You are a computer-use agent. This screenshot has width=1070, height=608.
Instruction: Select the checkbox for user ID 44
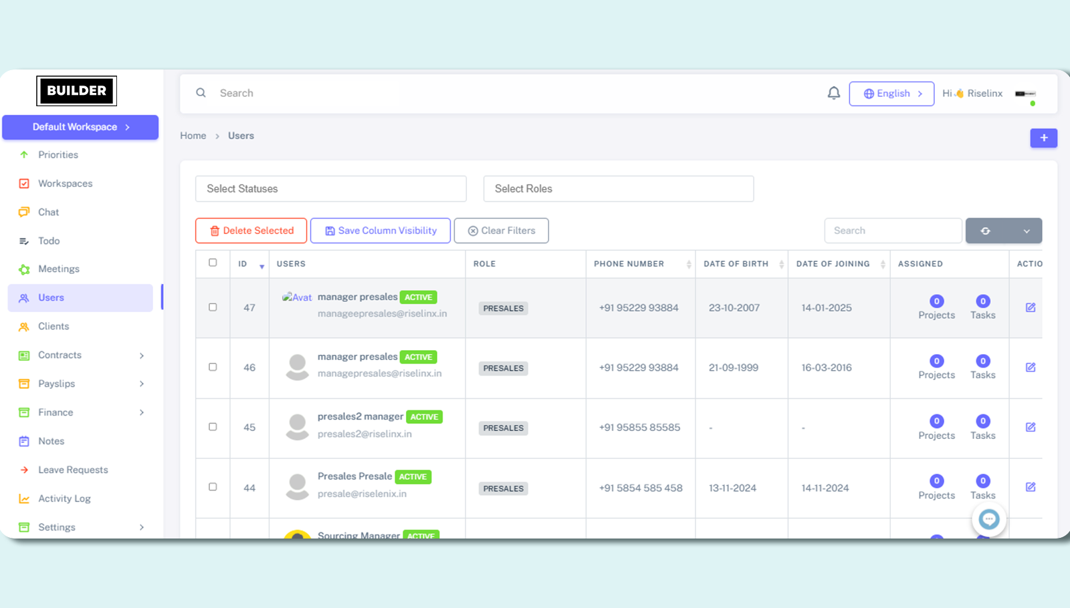pos(213,487)
